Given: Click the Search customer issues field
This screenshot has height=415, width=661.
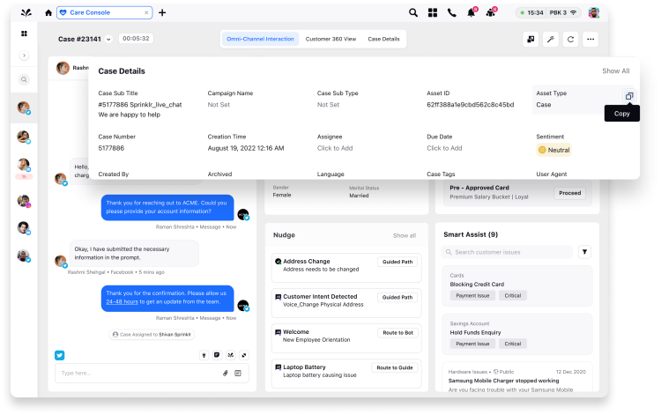Looking at the screenshot, I should pos(508,252).
